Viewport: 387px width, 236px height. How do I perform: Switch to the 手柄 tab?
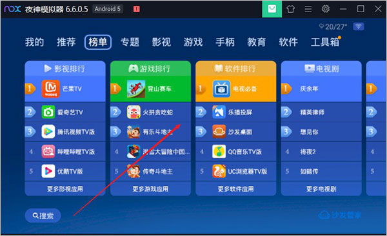click(225, 42)
